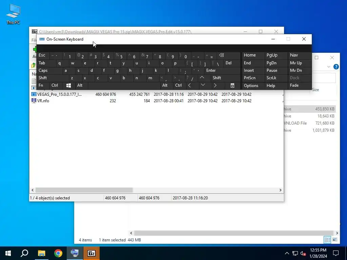Click the number 0 key
The width and height of the screenshot is (347, 260).
point(184,55)
